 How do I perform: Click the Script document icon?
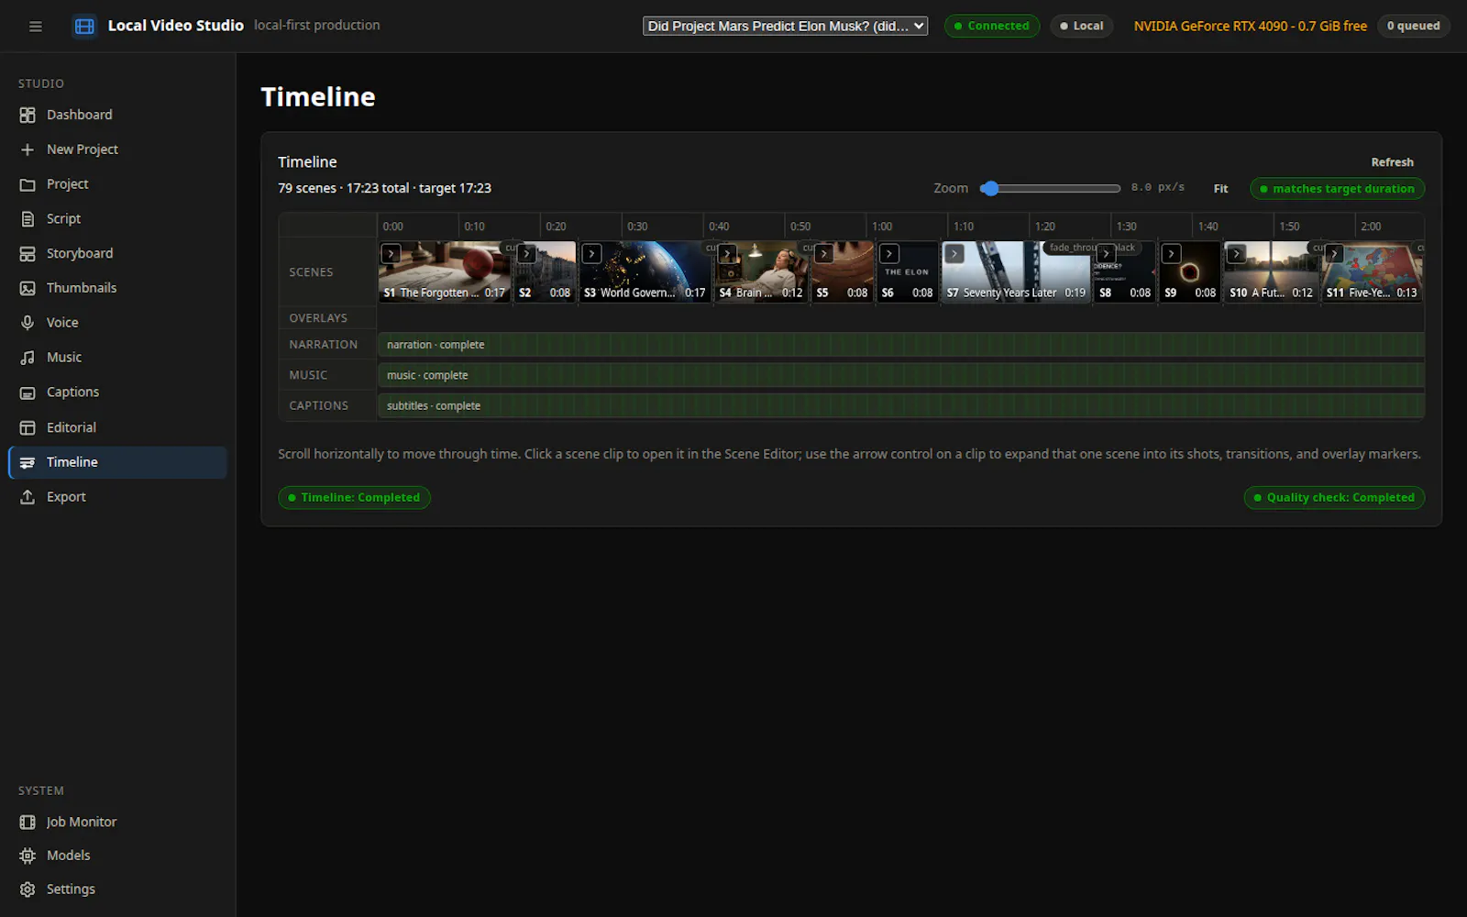(28, 219)
